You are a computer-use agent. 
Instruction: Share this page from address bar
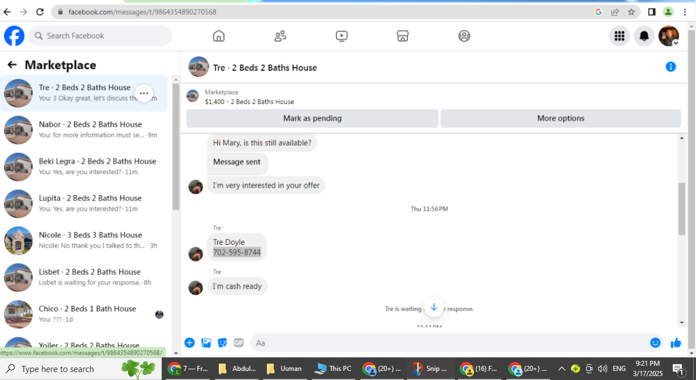coord(615,11)
